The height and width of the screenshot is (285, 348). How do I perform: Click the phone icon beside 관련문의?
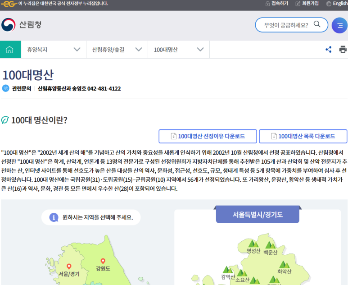click(x=5, y=88)
